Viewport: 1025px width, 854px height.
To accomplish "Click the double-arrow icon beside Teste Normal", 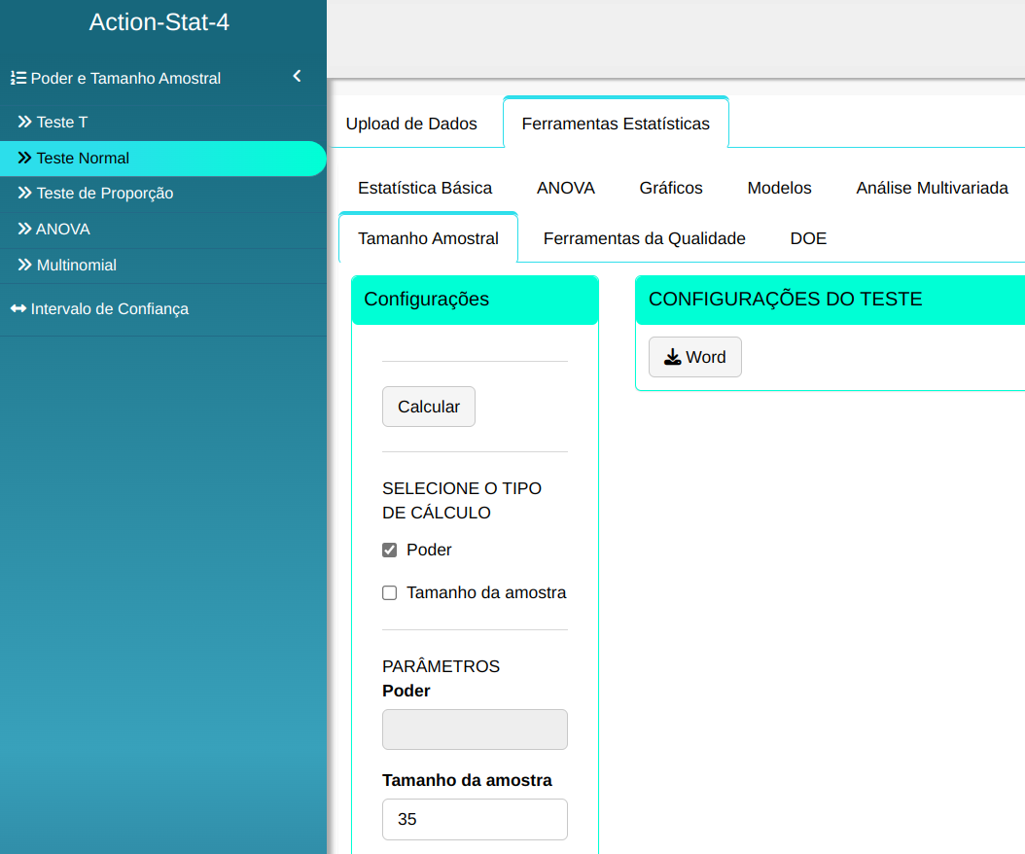I will (x=25, y=158).
